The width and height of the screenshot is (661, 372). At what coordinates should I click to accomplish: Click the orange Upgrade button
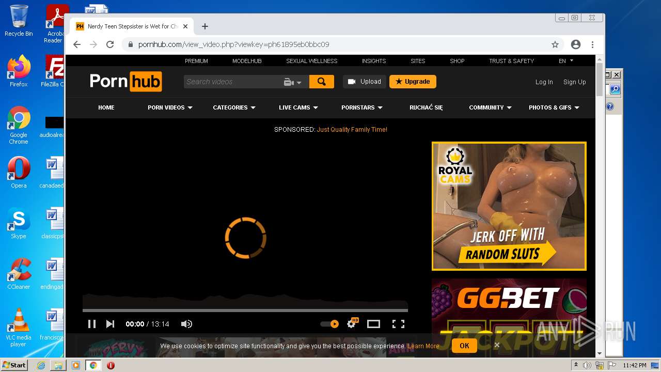413,82
